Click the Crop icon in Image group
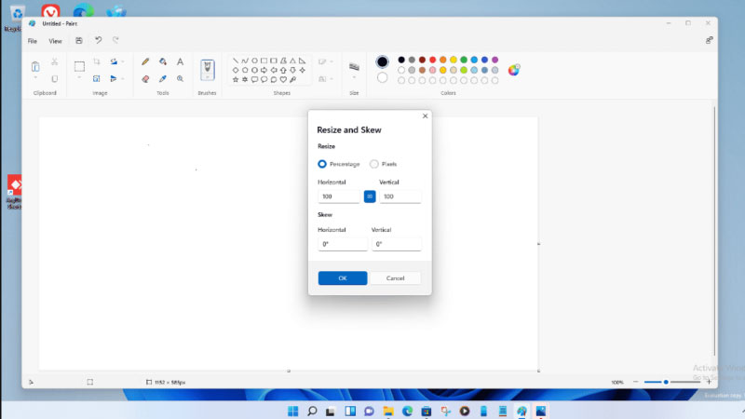Screen dimensions: 745x419 97,61
